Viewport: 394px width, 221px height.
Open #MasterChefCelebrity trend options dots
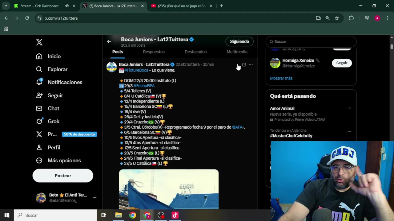click(349, 132)
